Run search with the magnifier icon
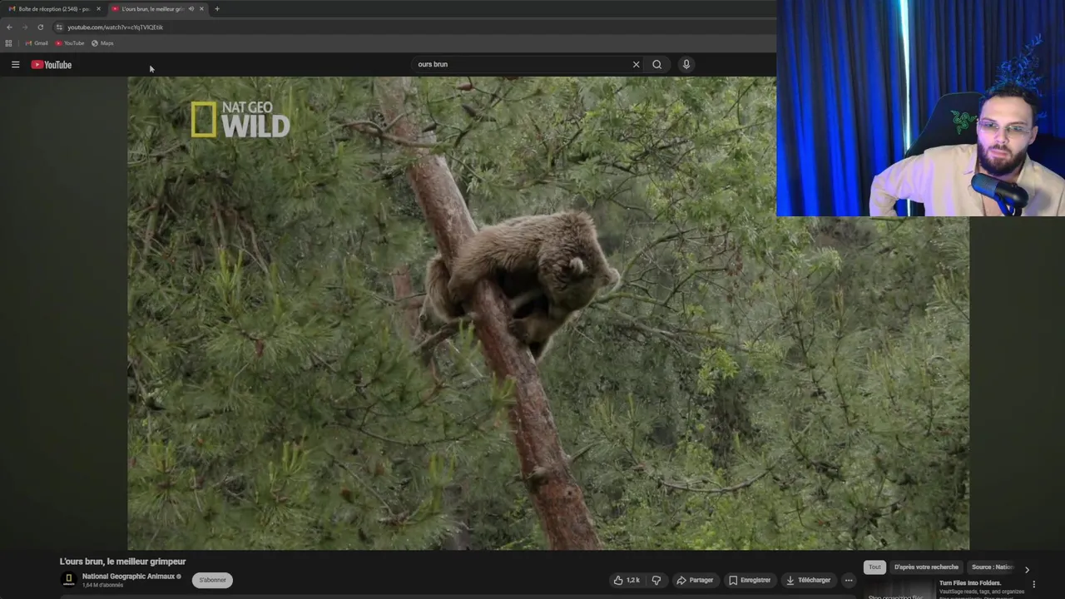1065x599 pixels. 657,64
